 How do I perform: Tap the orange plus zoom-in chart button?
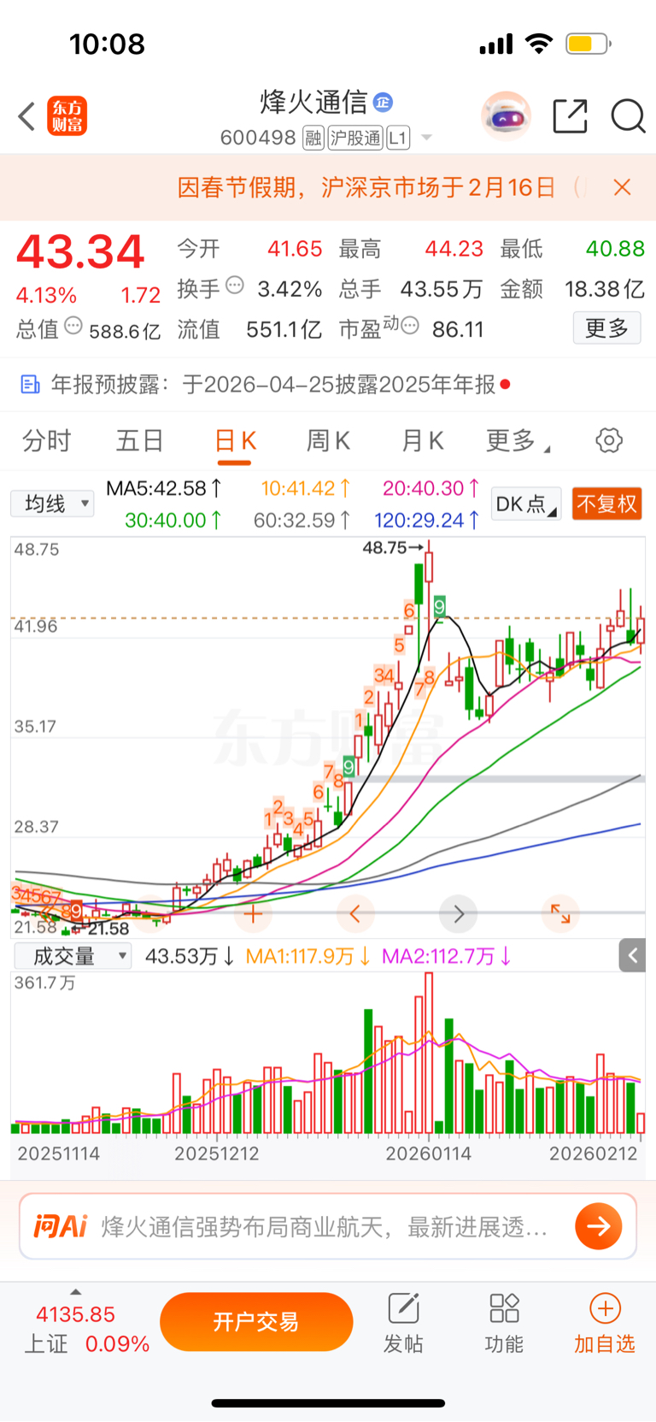[252, 914]
